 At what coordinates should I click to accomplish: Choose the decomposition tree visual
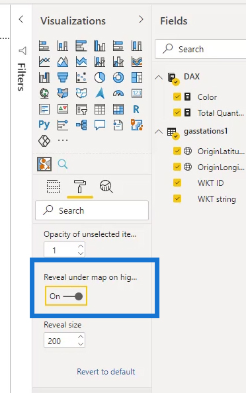click(81, 124)
